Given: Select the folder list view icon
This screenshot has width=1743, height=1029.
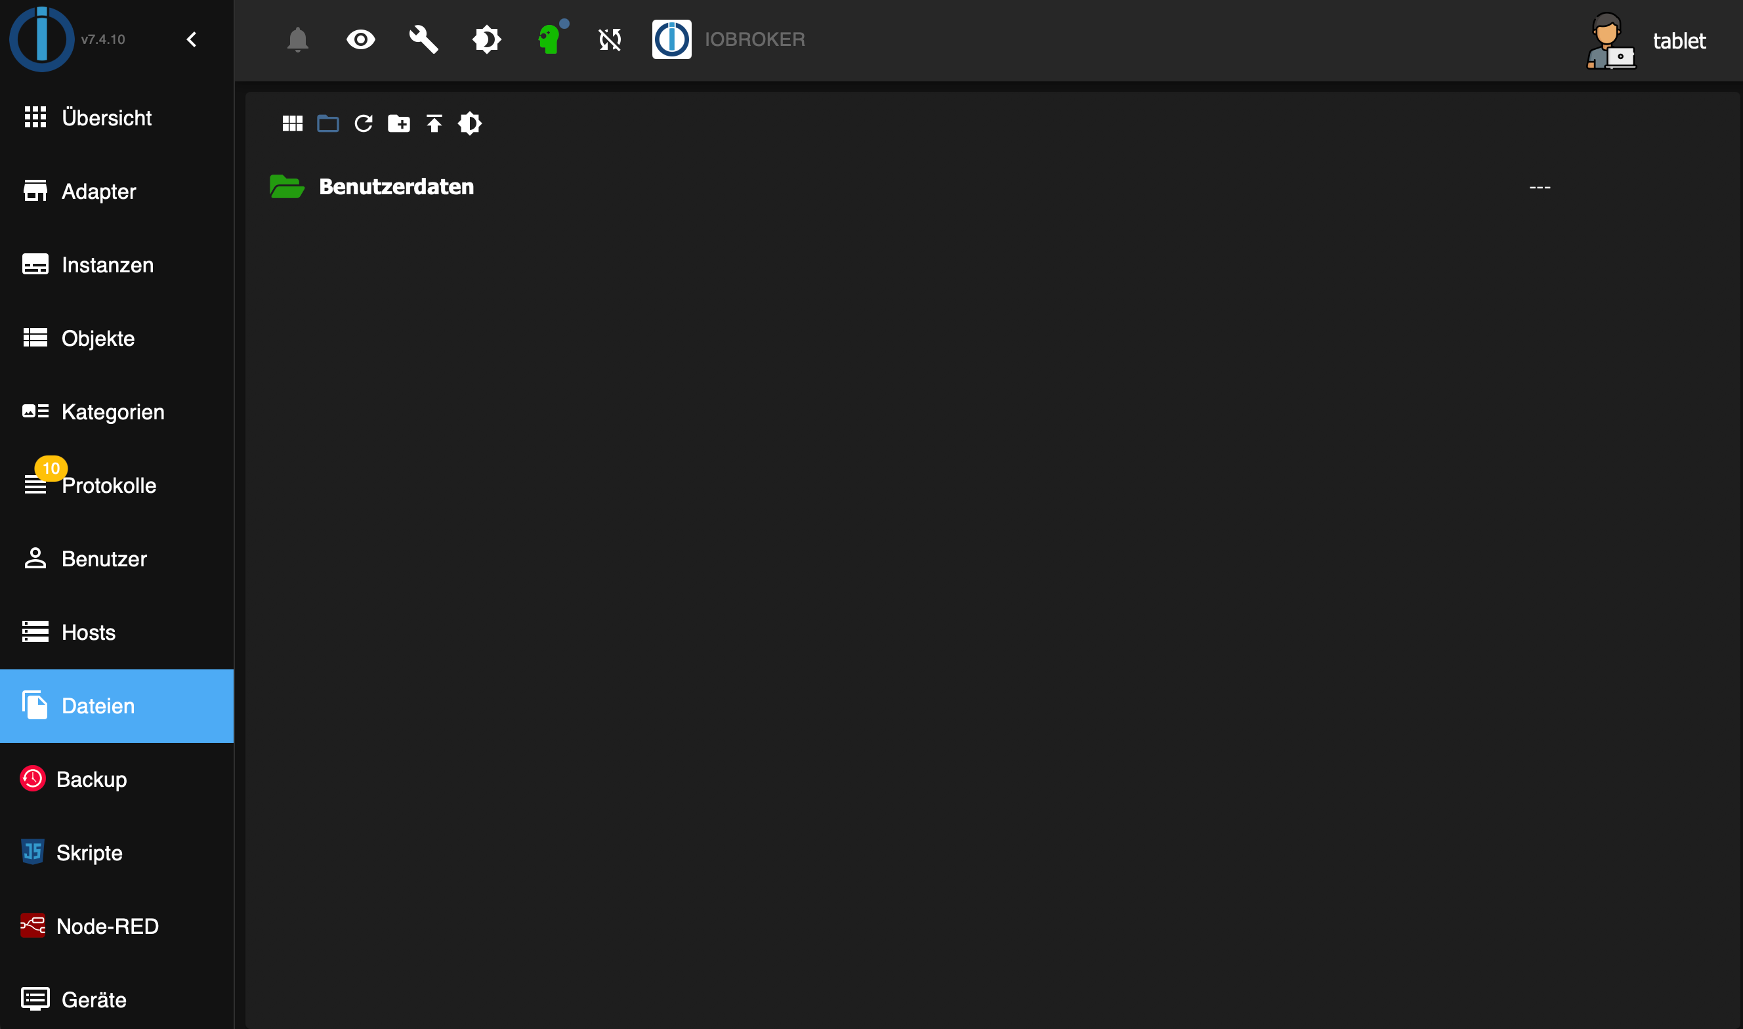Looking at the screenshot, I should point(328,123).
